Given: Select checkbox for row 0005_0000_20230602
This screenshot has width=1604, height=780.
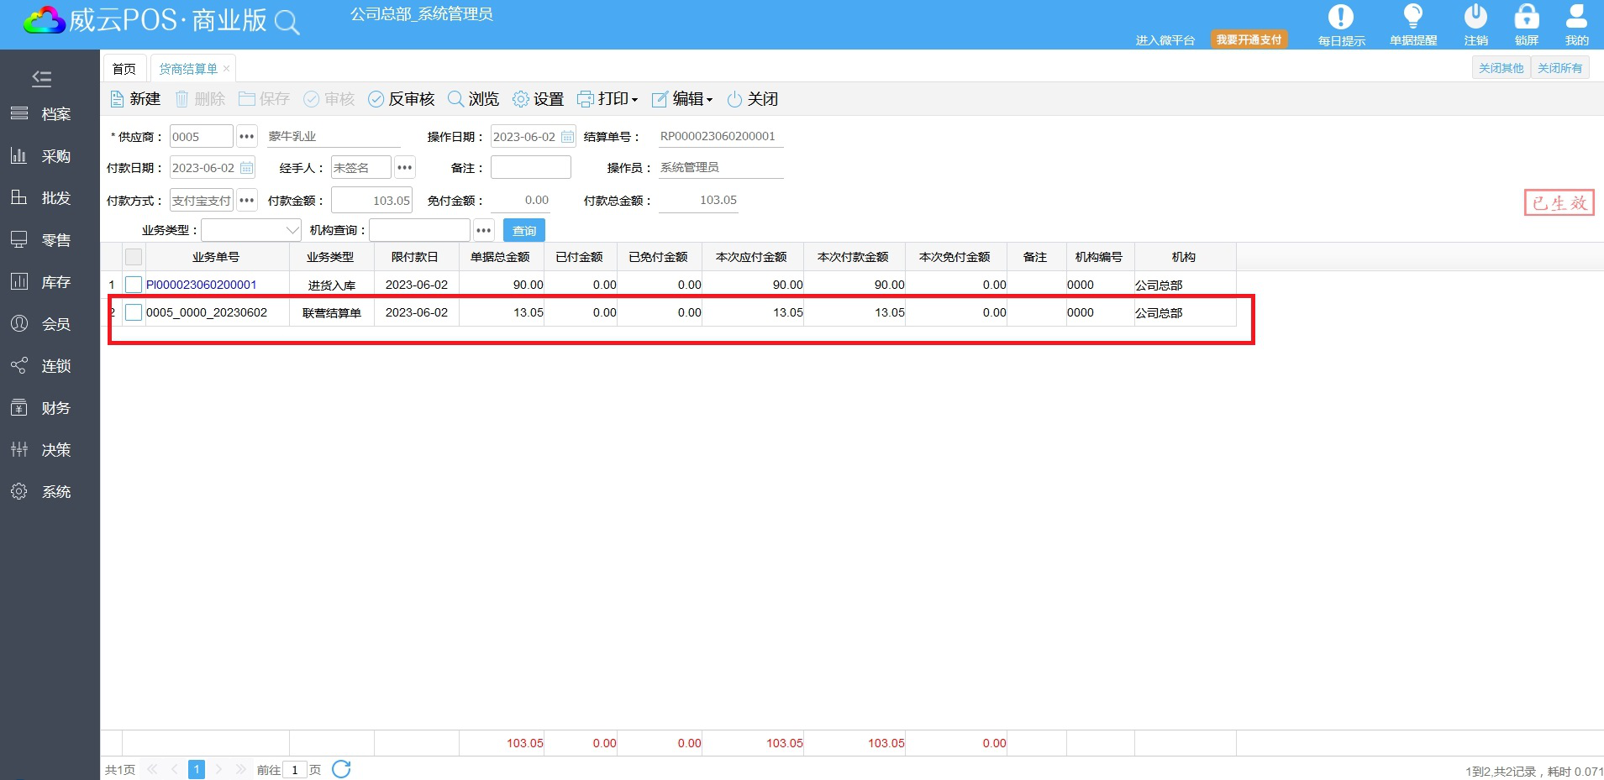Looking at the screenshot, I should (134, 312).
